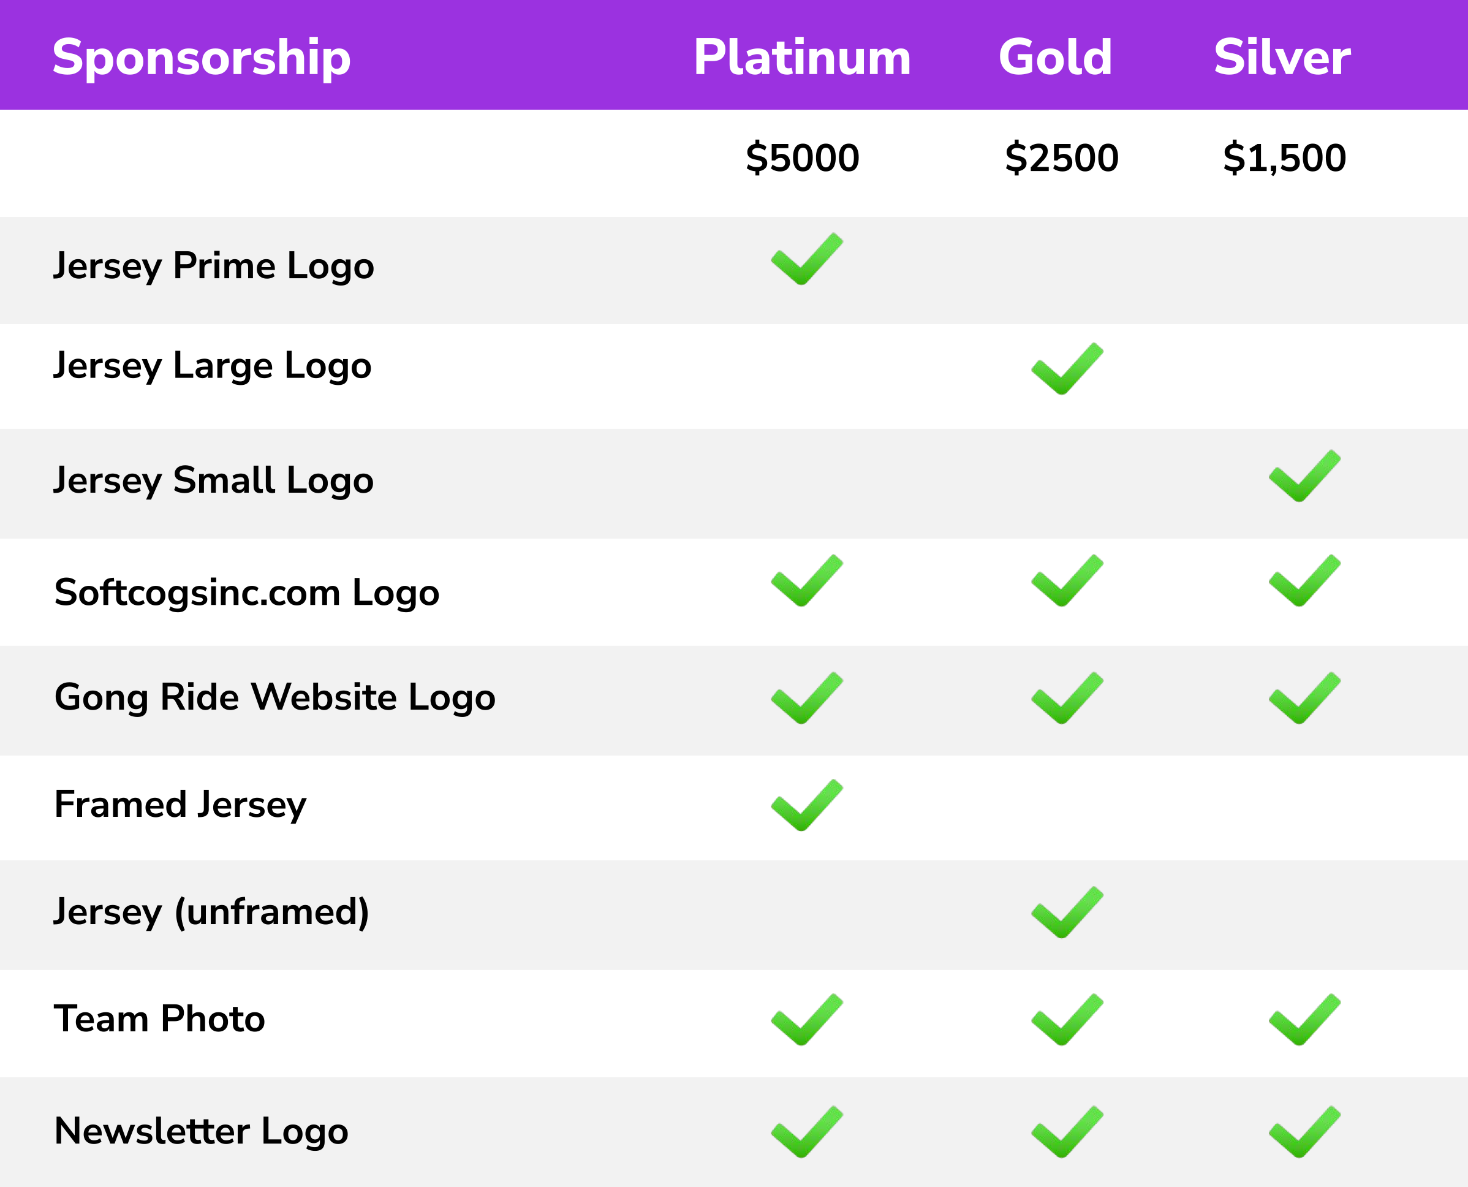The image size is (1468, 1187).
Task: Click the Softcogsinc.com Logo label
Action: 247,593
